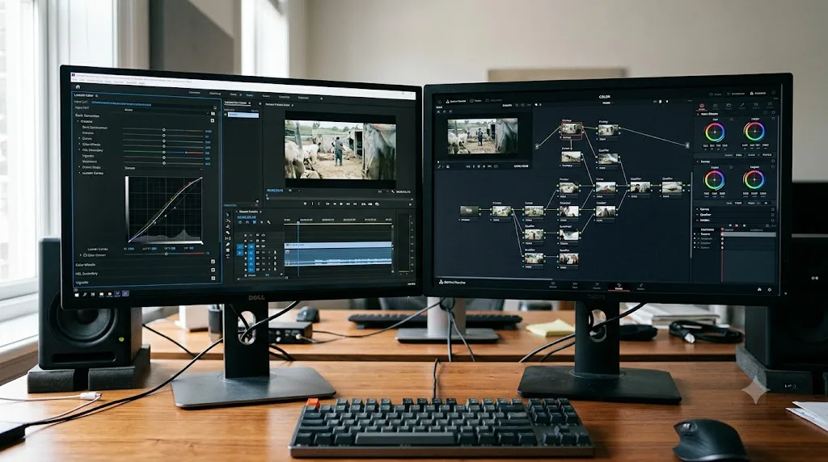This screenshot has width=828, height=462.
Task: Toggle the Curves section enable circle in Resolve
Action: (772, 209)
